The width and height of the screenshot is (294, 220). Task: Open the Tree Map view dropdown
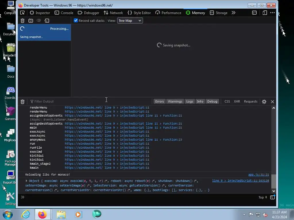[x=130, y=21]
